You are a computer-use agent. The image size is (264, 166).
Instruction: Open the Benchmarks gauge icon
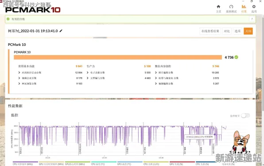coord(231,7)
